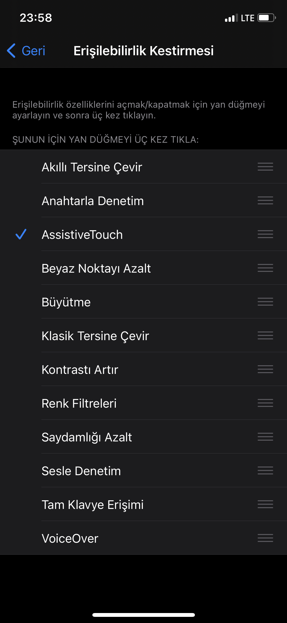Go back with Geri button

(26, 51)
